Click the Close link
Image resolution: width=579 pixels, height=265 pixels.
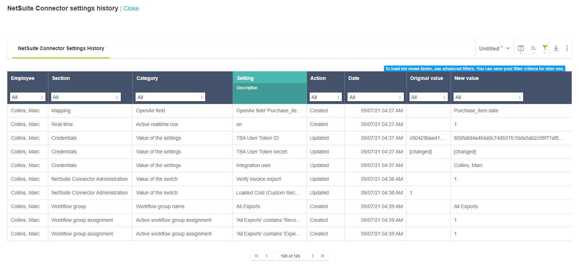click(x=131, y=8)
